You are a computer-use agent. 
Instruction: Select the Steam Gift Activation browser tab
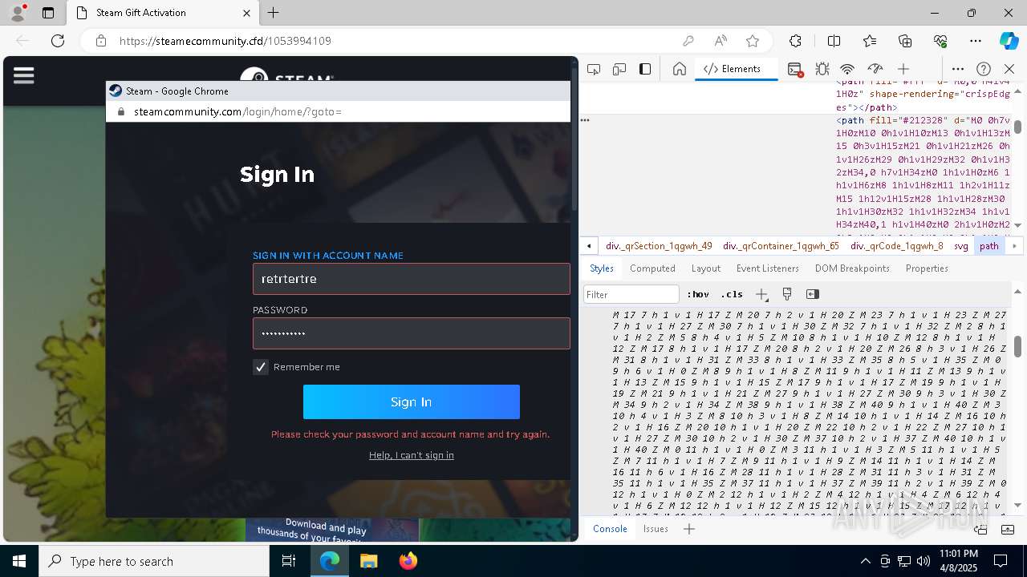(x=163, y=13)
